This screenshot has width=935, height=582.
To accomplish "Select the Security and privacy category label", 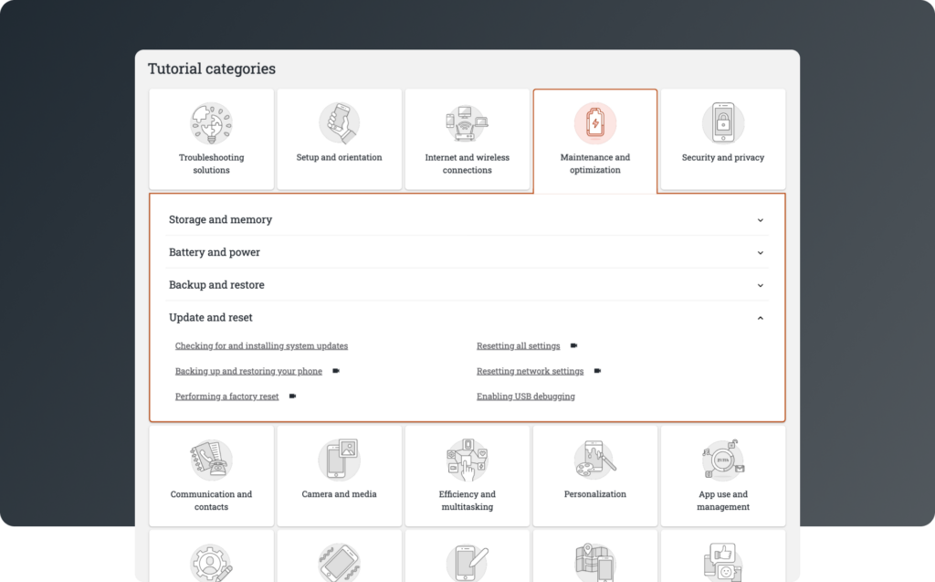I will pos(723,157).
